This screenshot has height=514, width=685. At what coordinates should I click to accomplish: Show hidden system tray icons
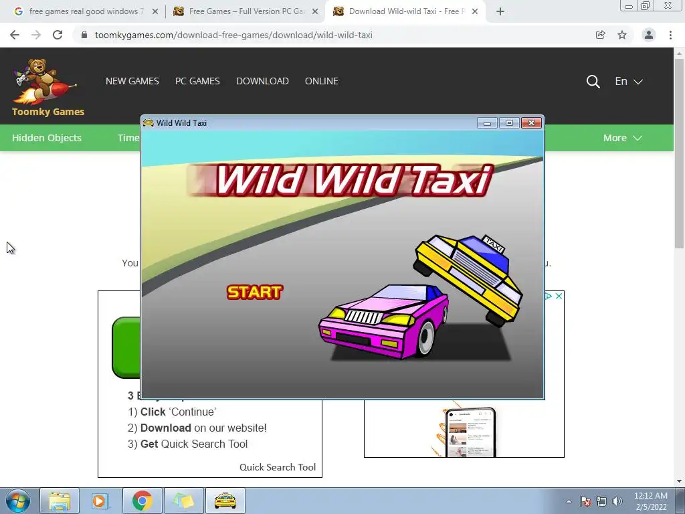(569, 501)
